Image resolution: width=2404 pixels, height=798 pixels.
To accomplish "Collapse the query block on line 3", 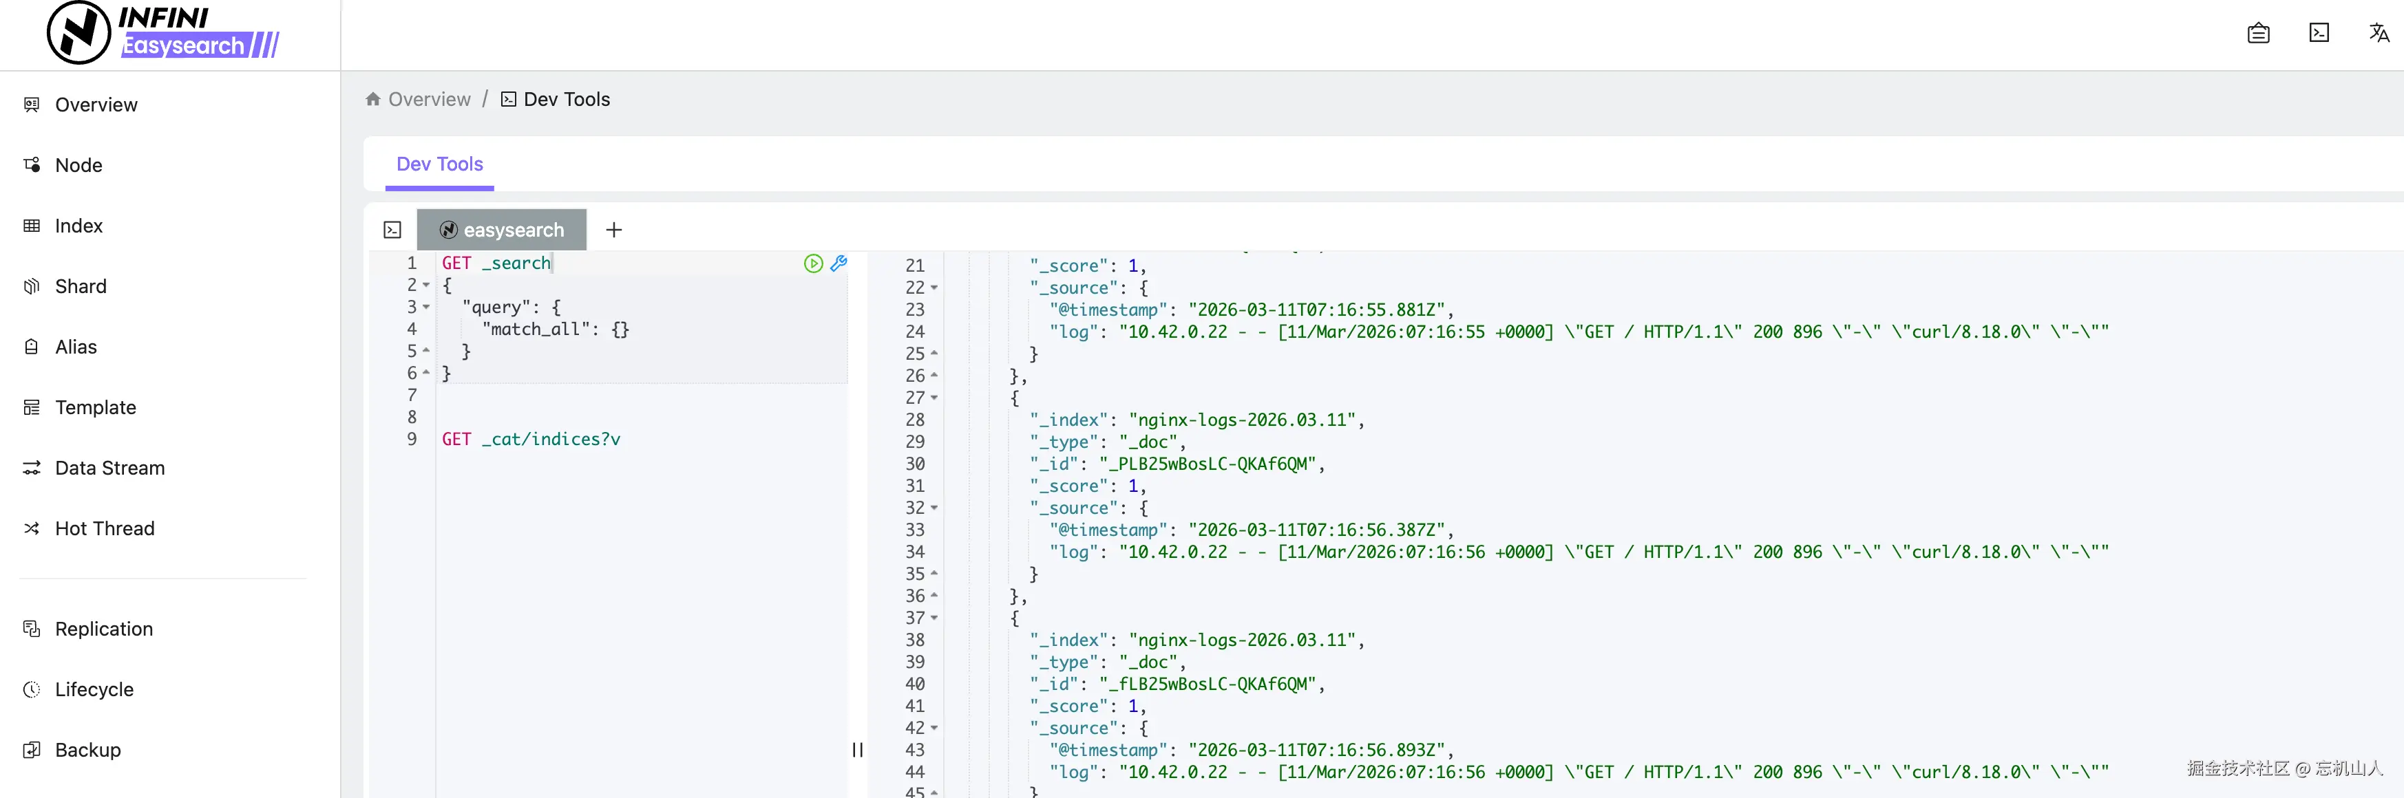I will click(x=427, y=308).
